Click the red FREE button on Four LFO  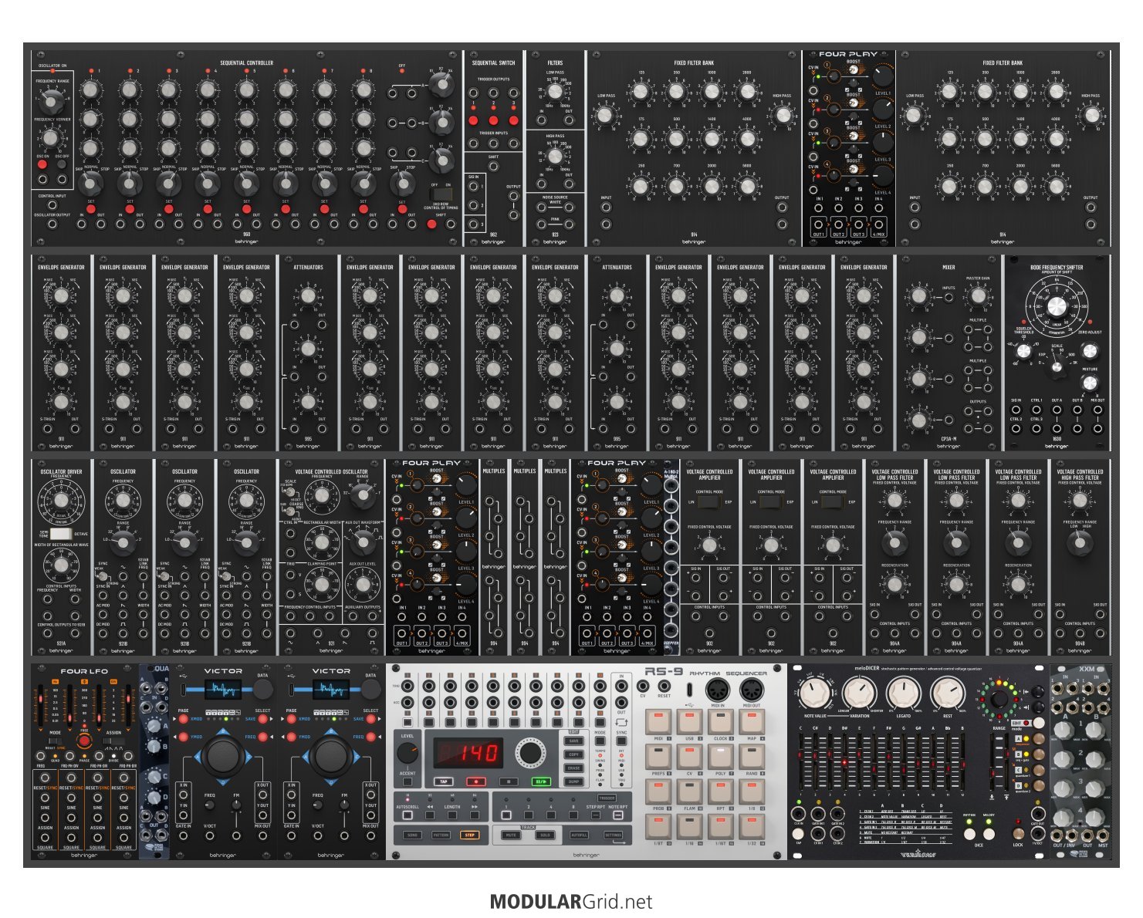(x=84, y=741)
